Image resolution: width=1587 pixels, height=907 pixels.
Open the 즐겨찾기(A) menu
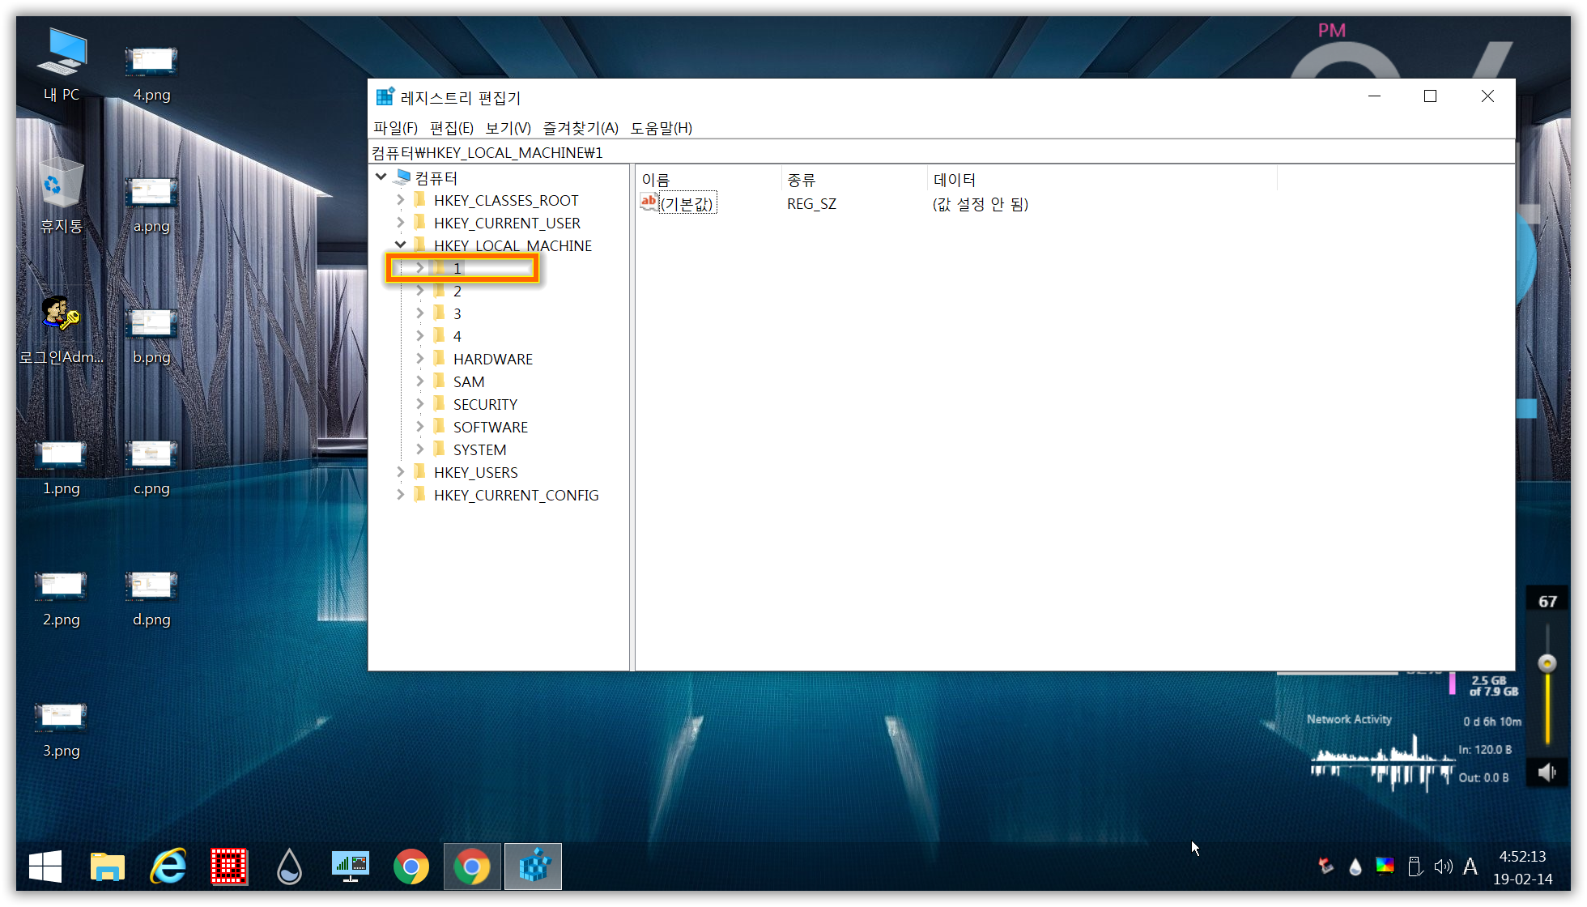point(581,128)
